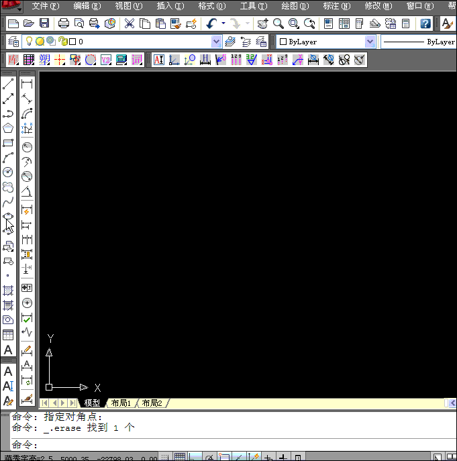The image size is (457, 461).
Task: Select the Rectangle drawing tool
Action: [8, 143]
